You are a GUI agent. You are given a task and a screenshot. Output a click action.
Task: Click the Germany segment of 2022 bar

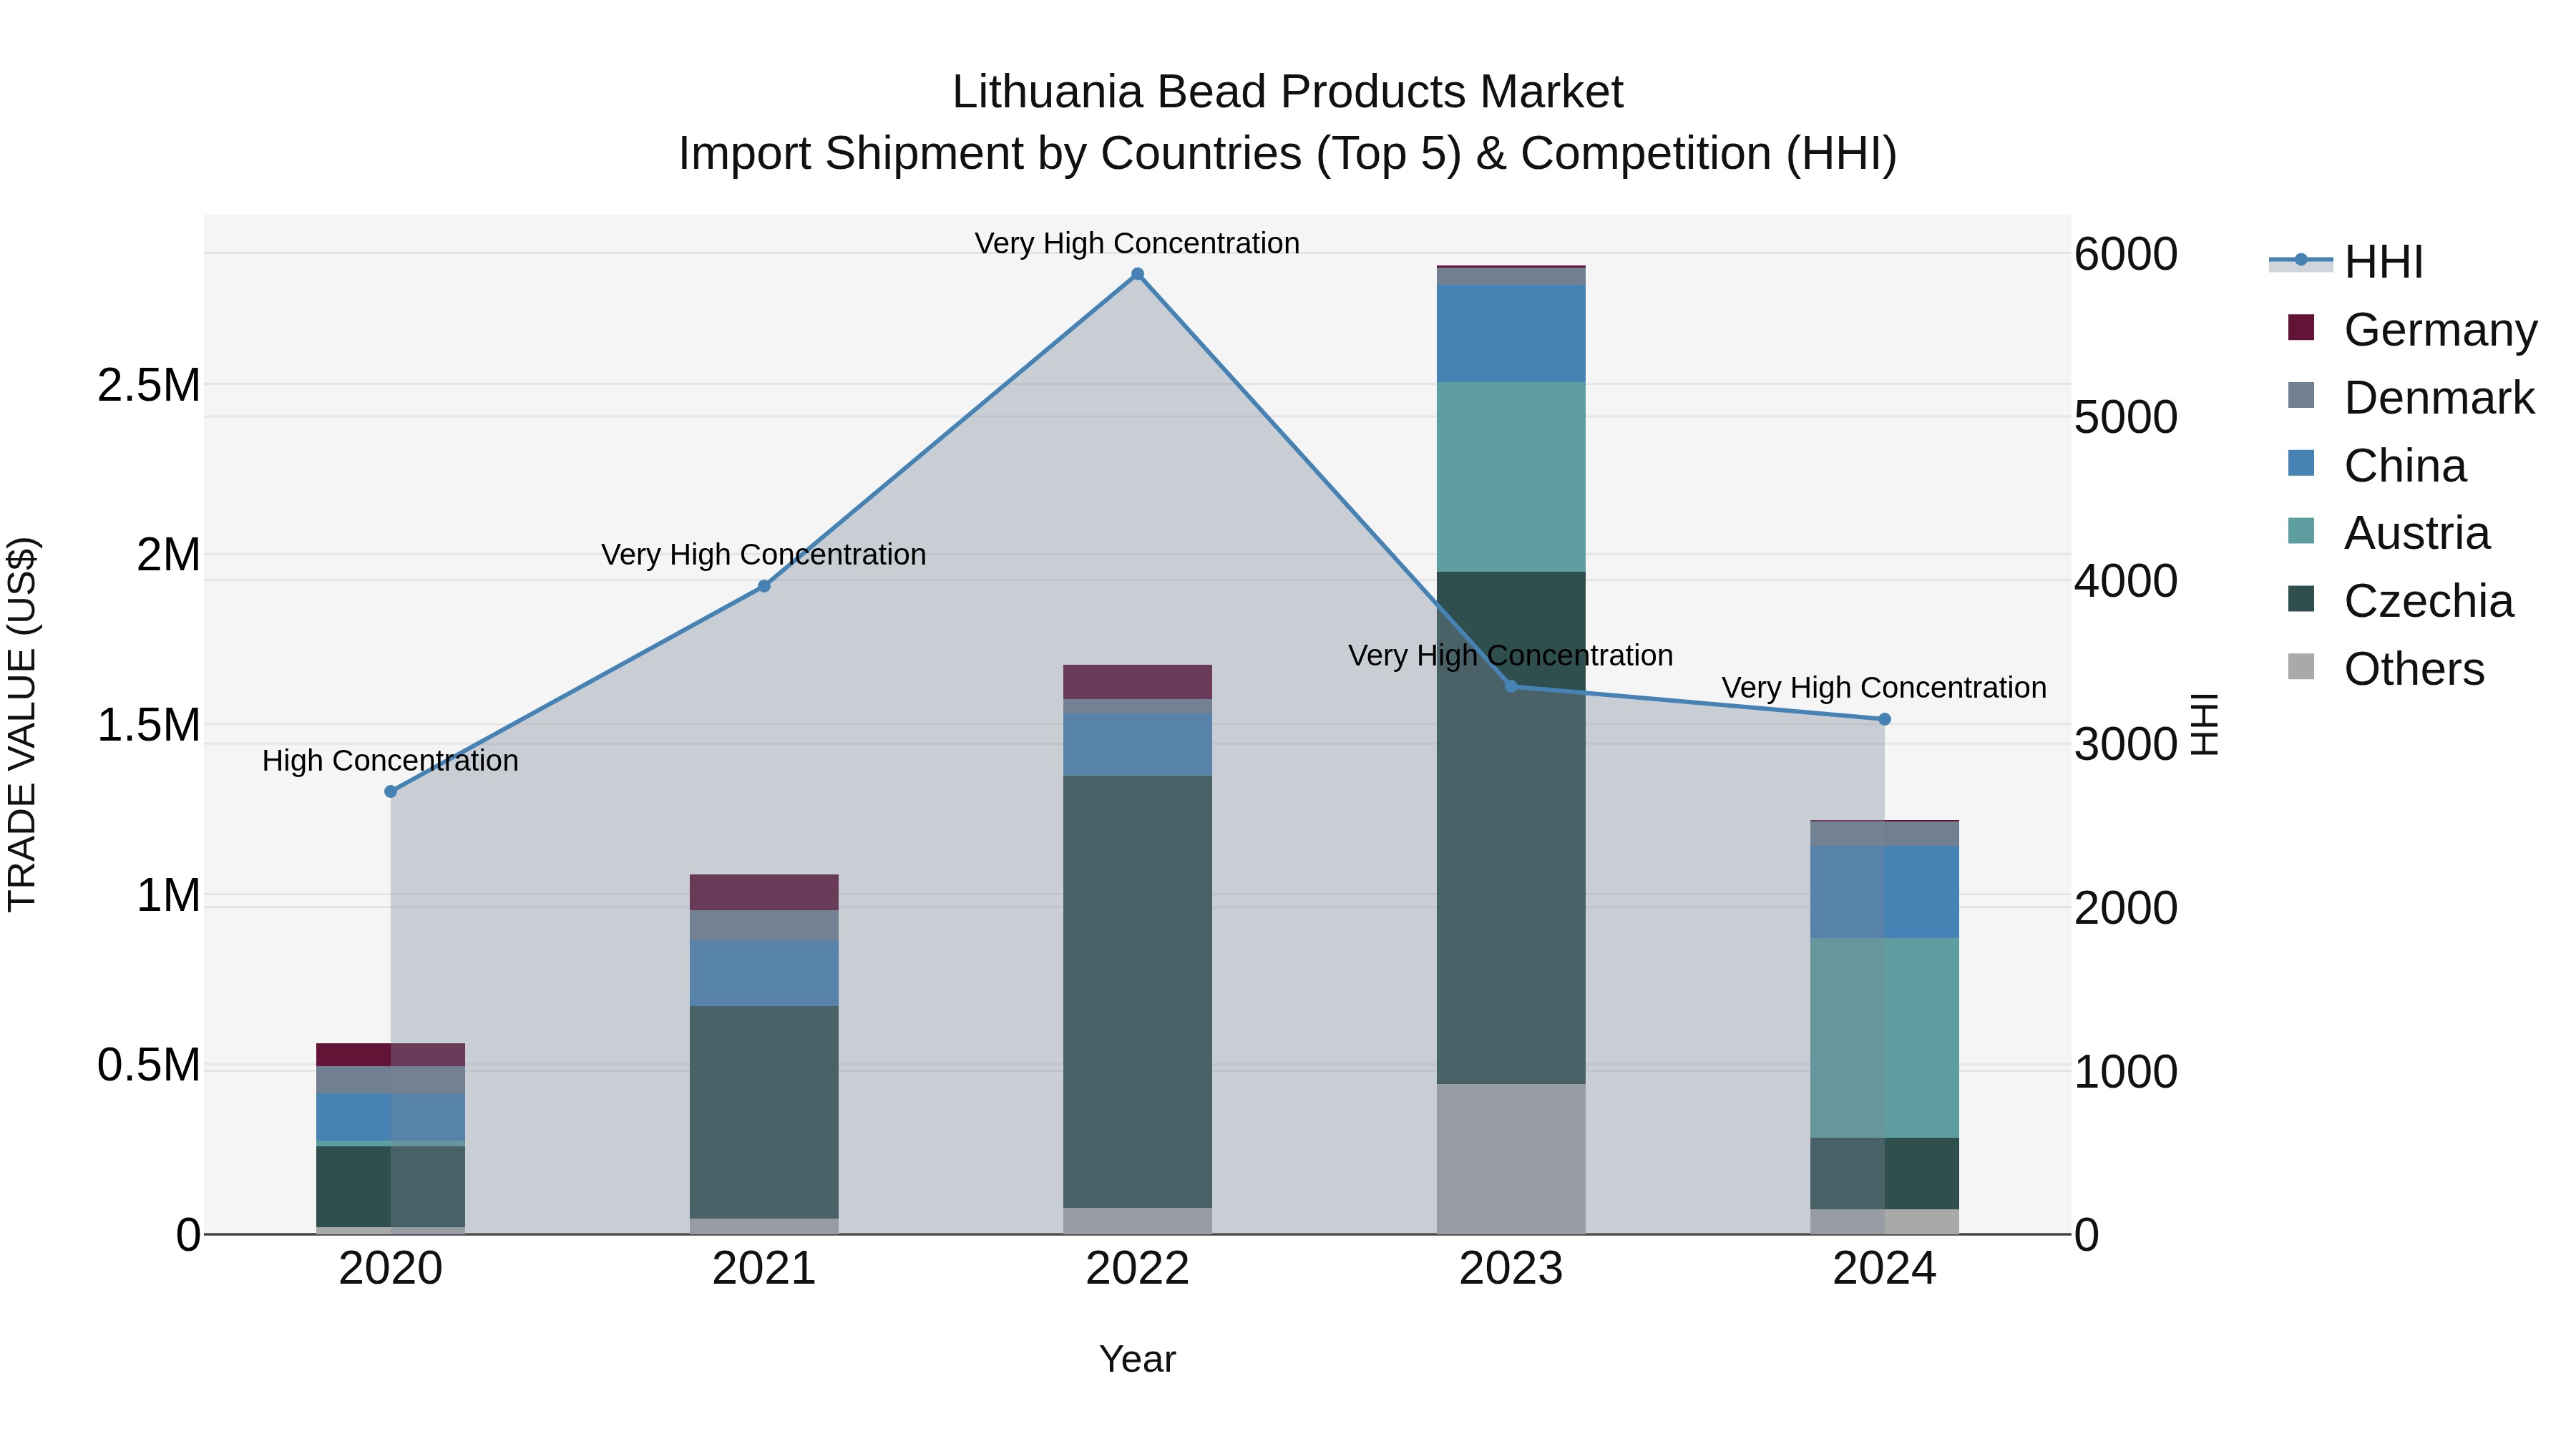point(1137,682)
